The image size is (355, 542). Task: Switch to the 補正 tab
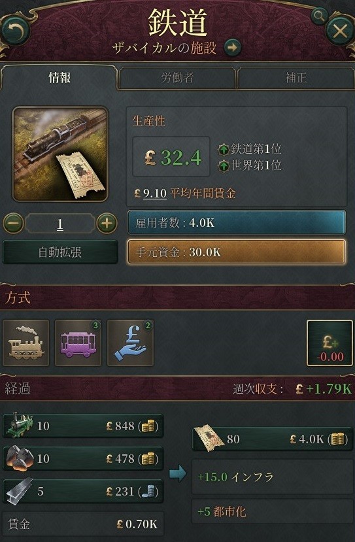(296, 78)
